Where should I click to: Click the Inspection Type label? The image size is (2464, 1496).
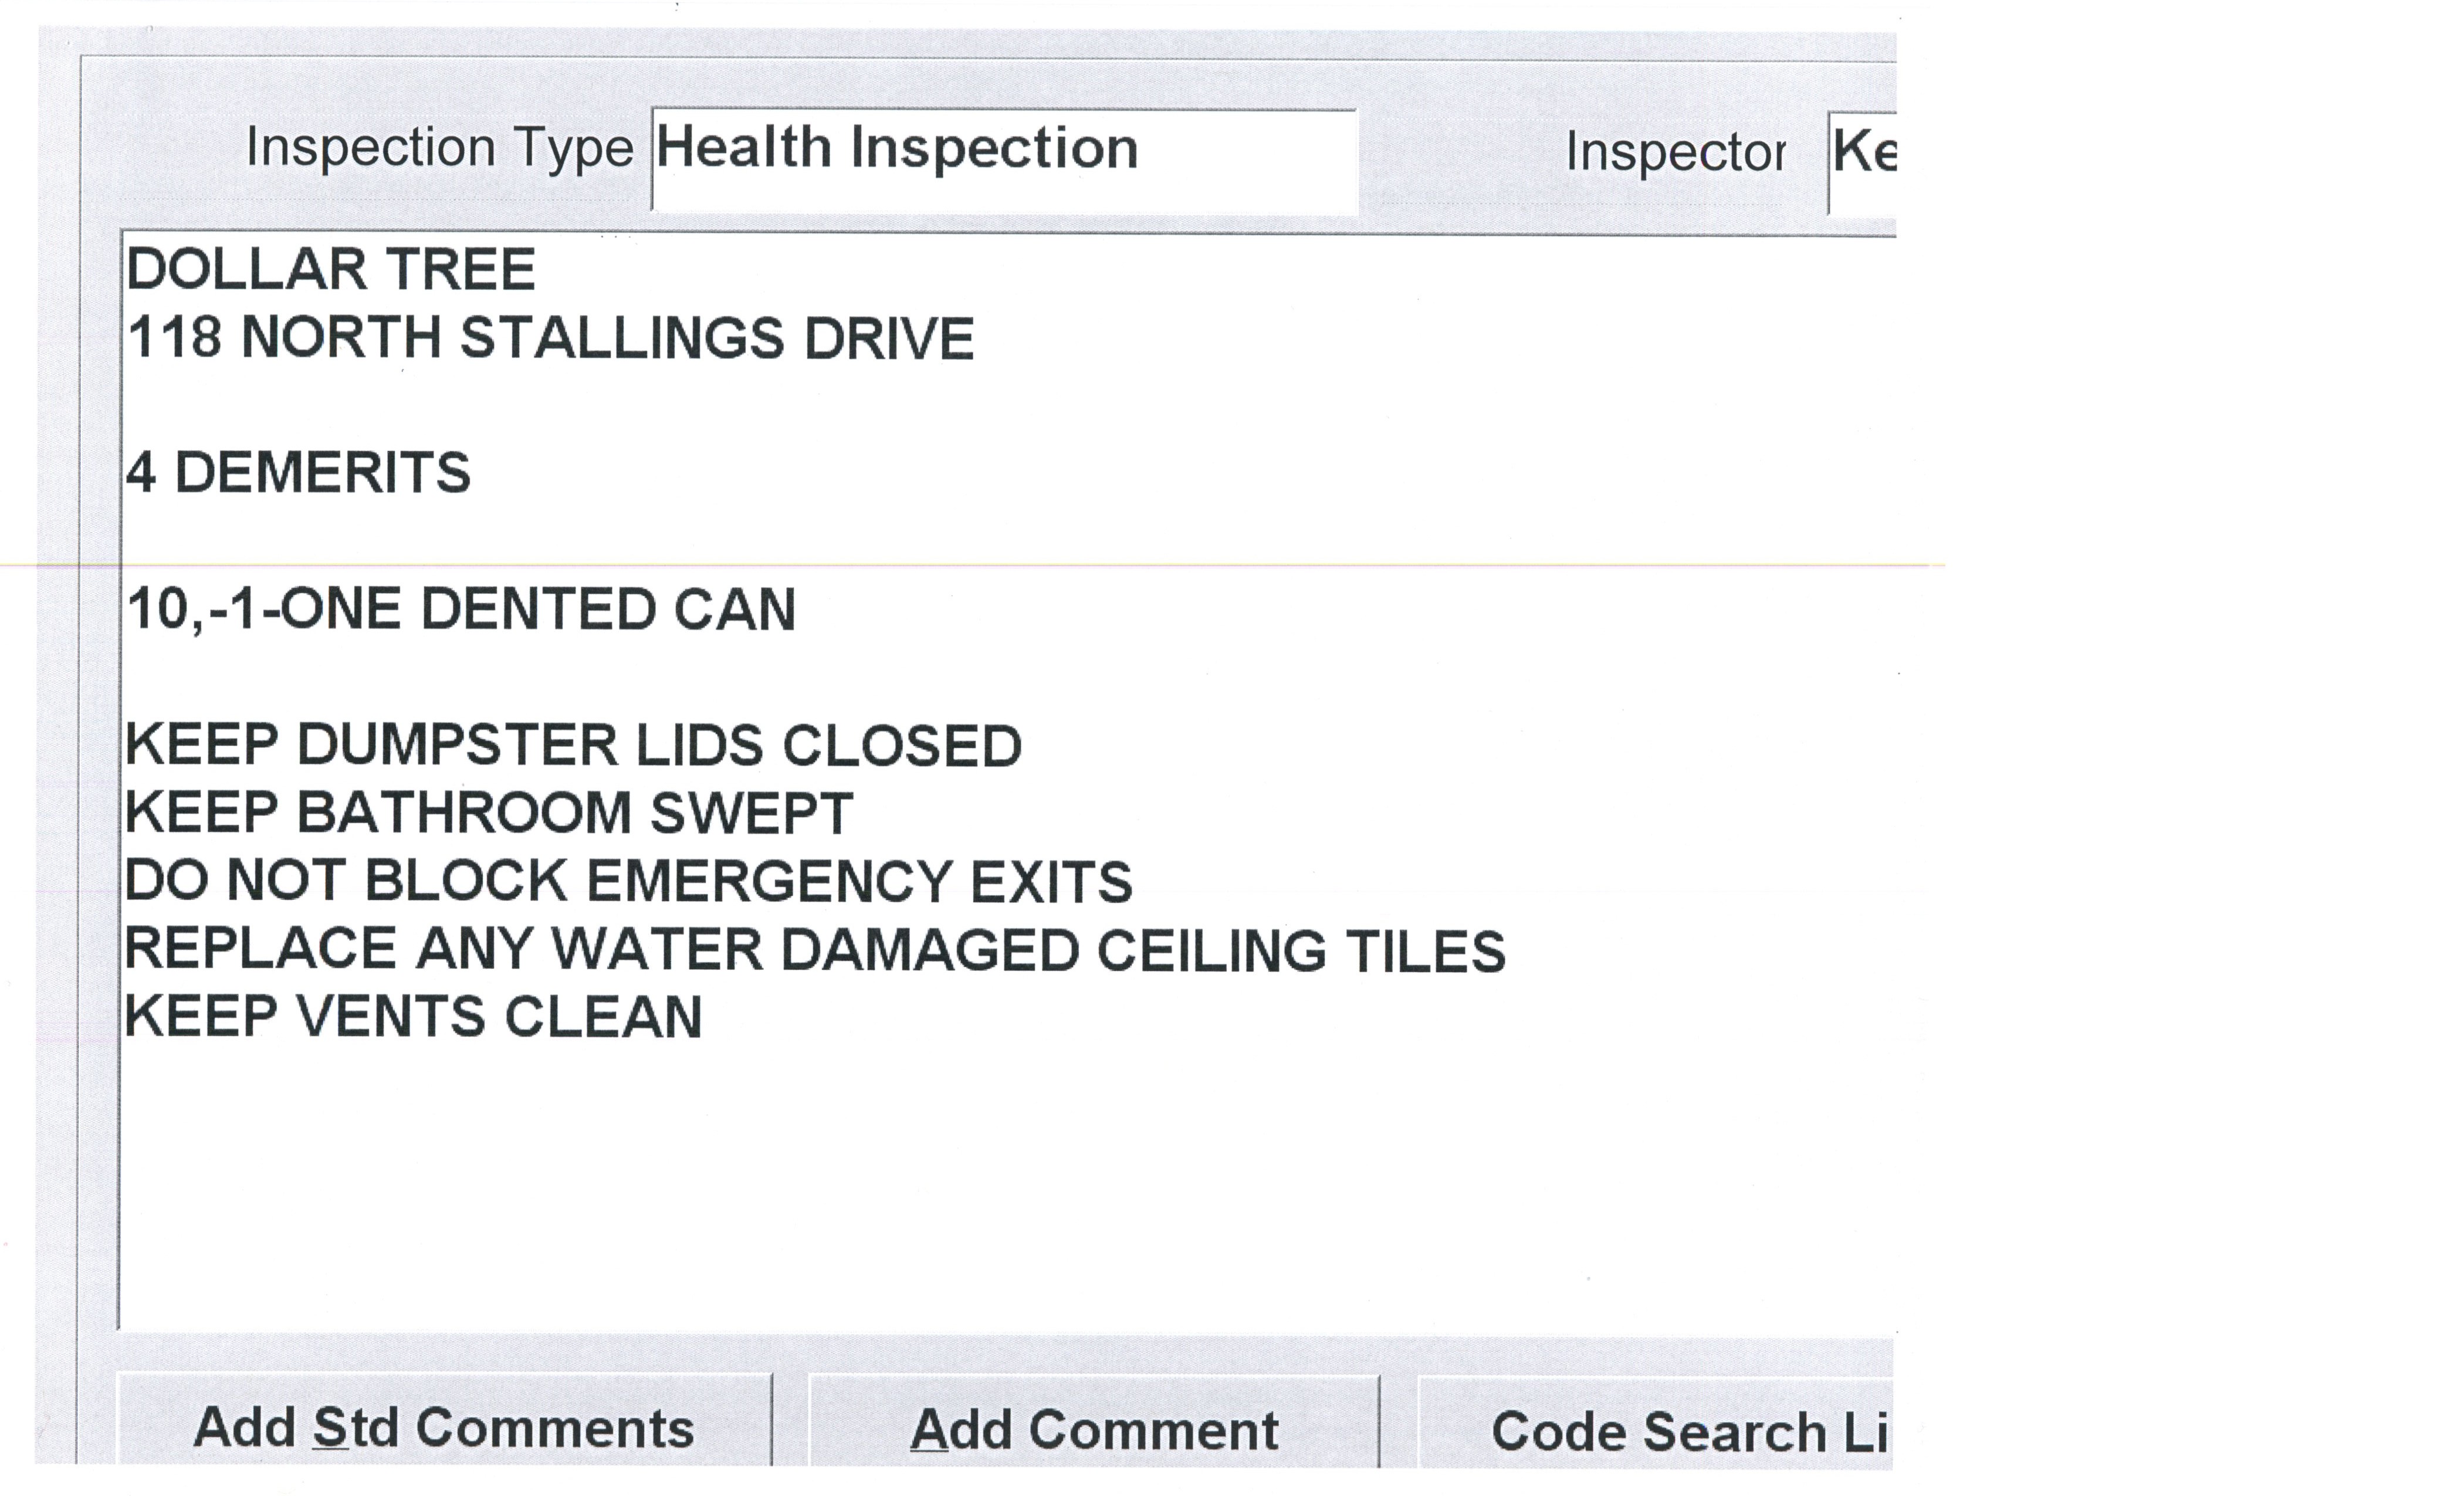coord(440,148)
